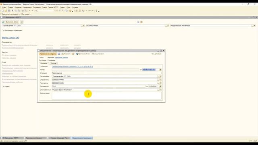Viewport: 258px width, 145px height.
Task: Open the Справка menu
Action: 75,7
